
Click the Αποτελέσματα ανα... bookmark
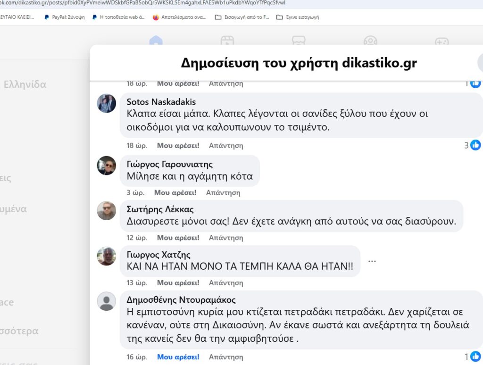180,17
